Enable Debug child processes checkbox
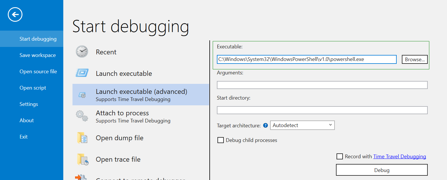The width and height of the screenshot is (447, 180). tap(221, 140)
